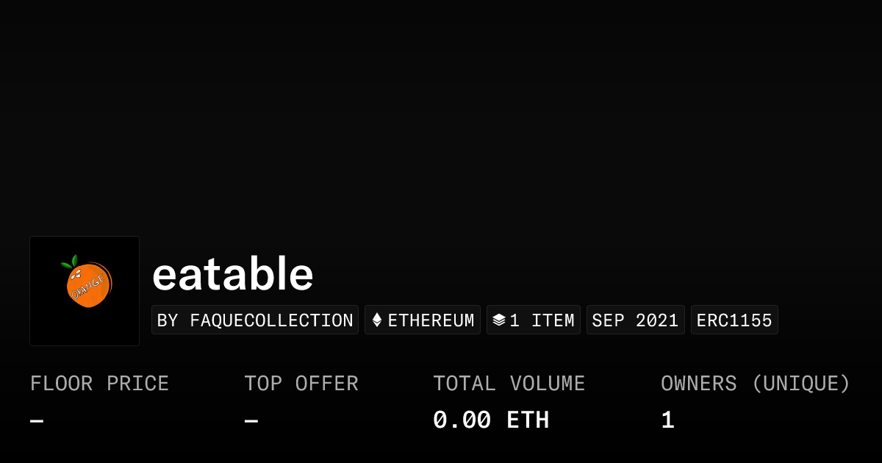Select the SEP 2021 creation date badge
Viewport: 882px width, 463px height.
(635, 320)
